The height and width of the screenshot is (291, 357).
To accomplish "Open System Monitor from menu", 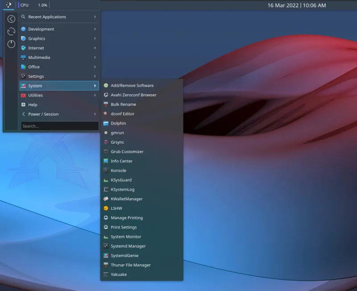I will point(126,237).
